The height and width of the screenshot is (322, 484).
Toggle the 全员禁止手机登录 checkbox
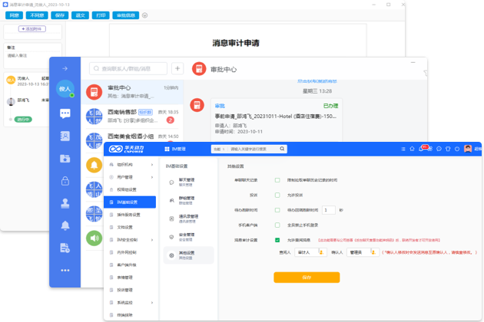[277, 225]
